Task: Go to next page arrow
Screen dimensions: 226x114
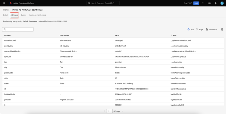Action: coord(122,111)
